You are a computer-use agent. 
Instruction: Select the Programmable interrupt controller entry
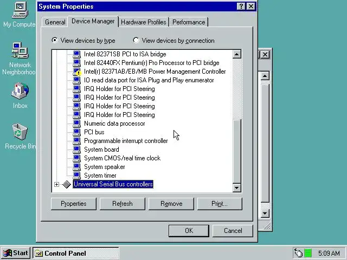(x=126, y=141)
